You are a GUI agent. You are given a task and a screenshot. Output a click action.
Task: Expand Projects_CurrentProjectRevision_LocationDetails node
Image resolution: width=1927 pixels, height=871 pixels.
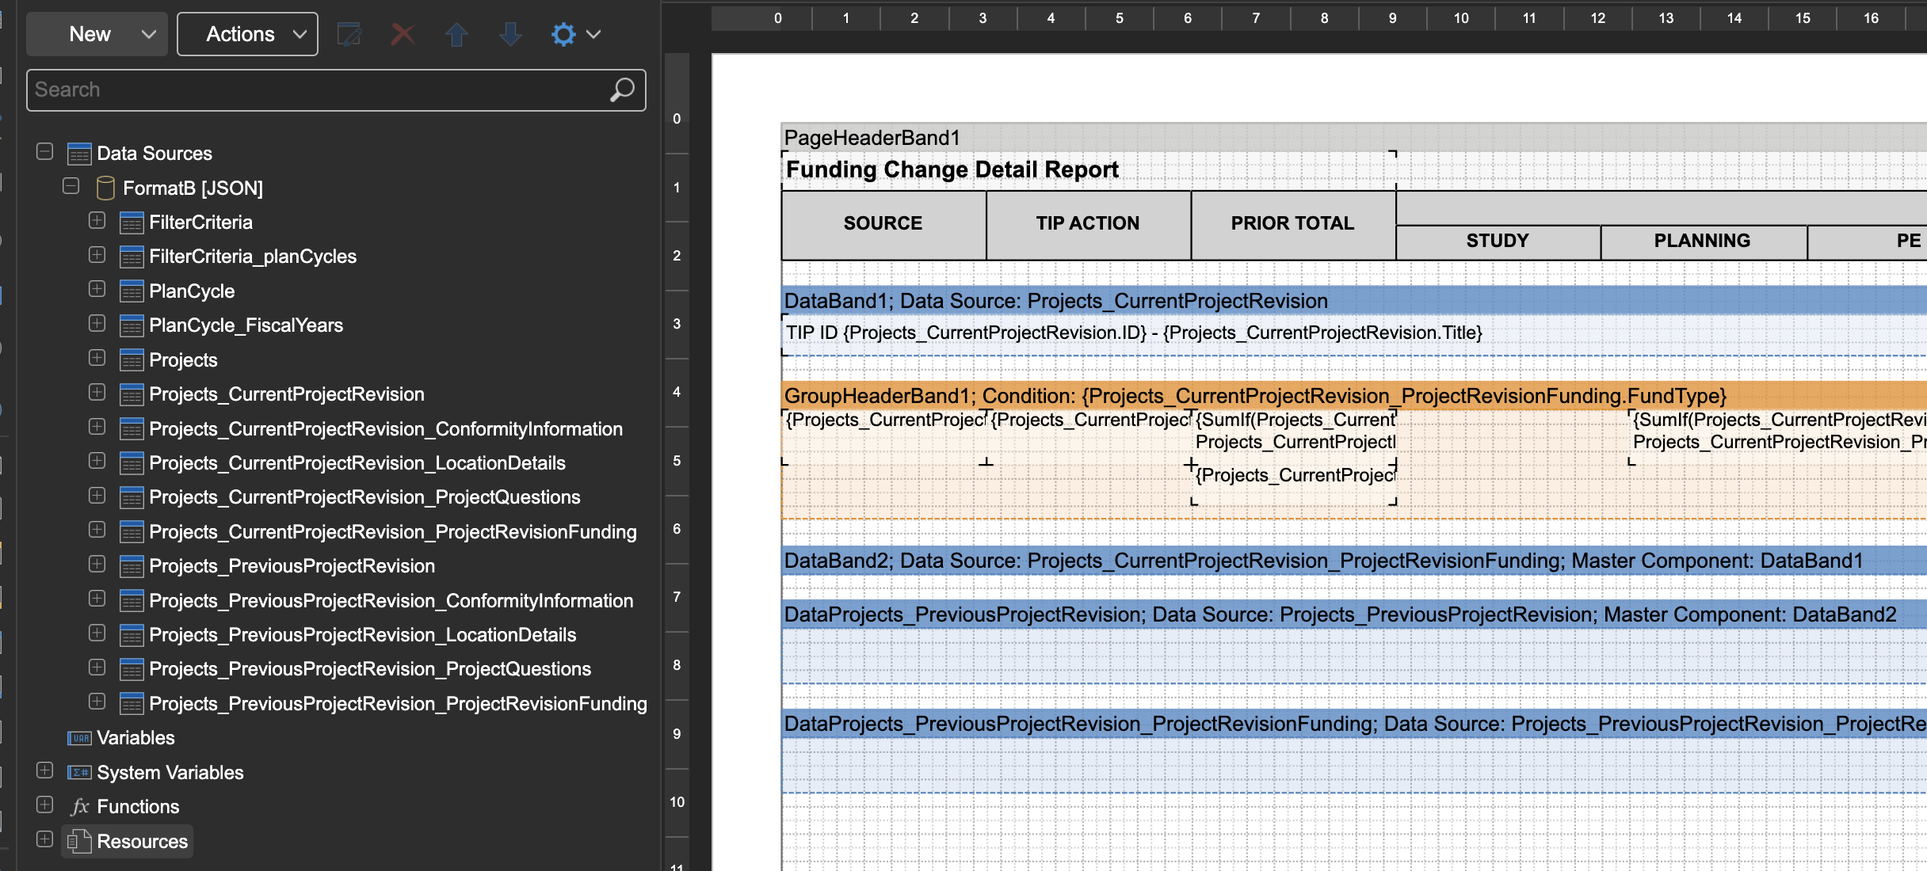pyautogui.click(x=97, y=461)
